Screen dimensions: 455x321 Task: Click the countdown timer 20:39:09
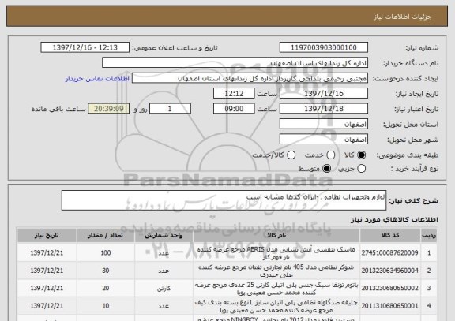[x=108, y=109]
